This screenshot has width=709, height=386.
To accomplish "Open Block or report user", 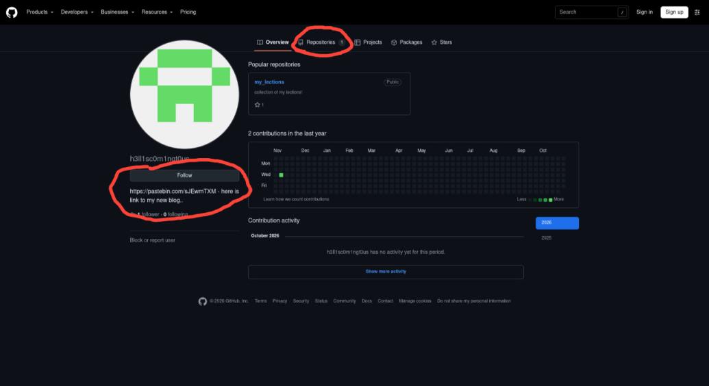I will point(152,240).
